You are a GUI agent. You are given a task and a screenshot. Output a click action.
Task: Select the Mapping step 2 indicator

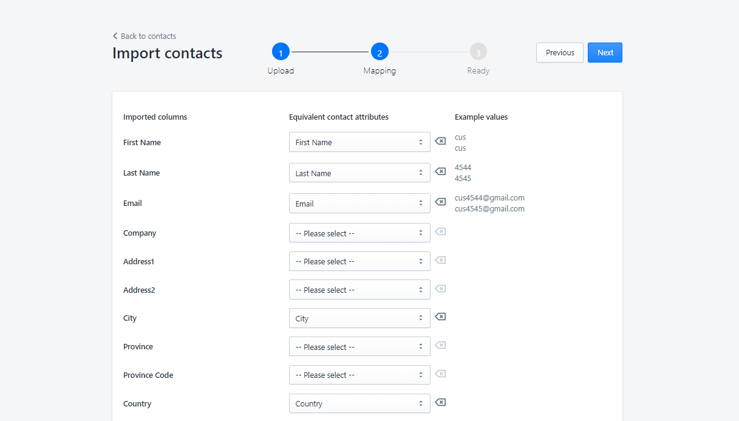tap(380, 52)
